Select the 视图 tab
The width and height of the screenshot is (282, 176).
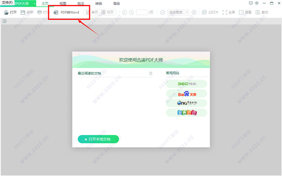point(63,4)
